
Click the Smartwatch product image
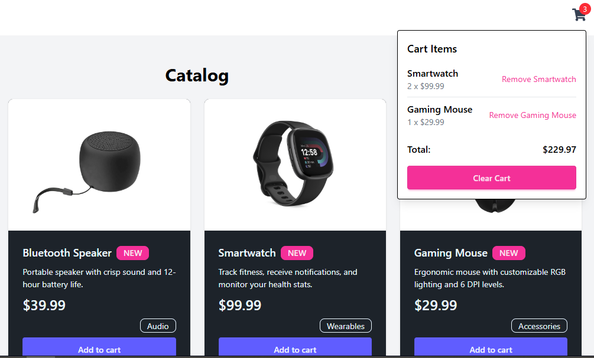coord(295,164)
